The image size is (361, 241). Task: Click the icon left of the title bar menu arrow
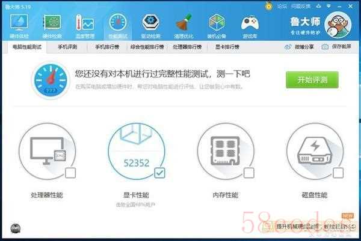point(318,7)
